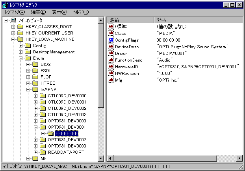The image size is (245, 171).
Task: Select the OPT0931_DEV0002 key
Action: tap(67, 140)
